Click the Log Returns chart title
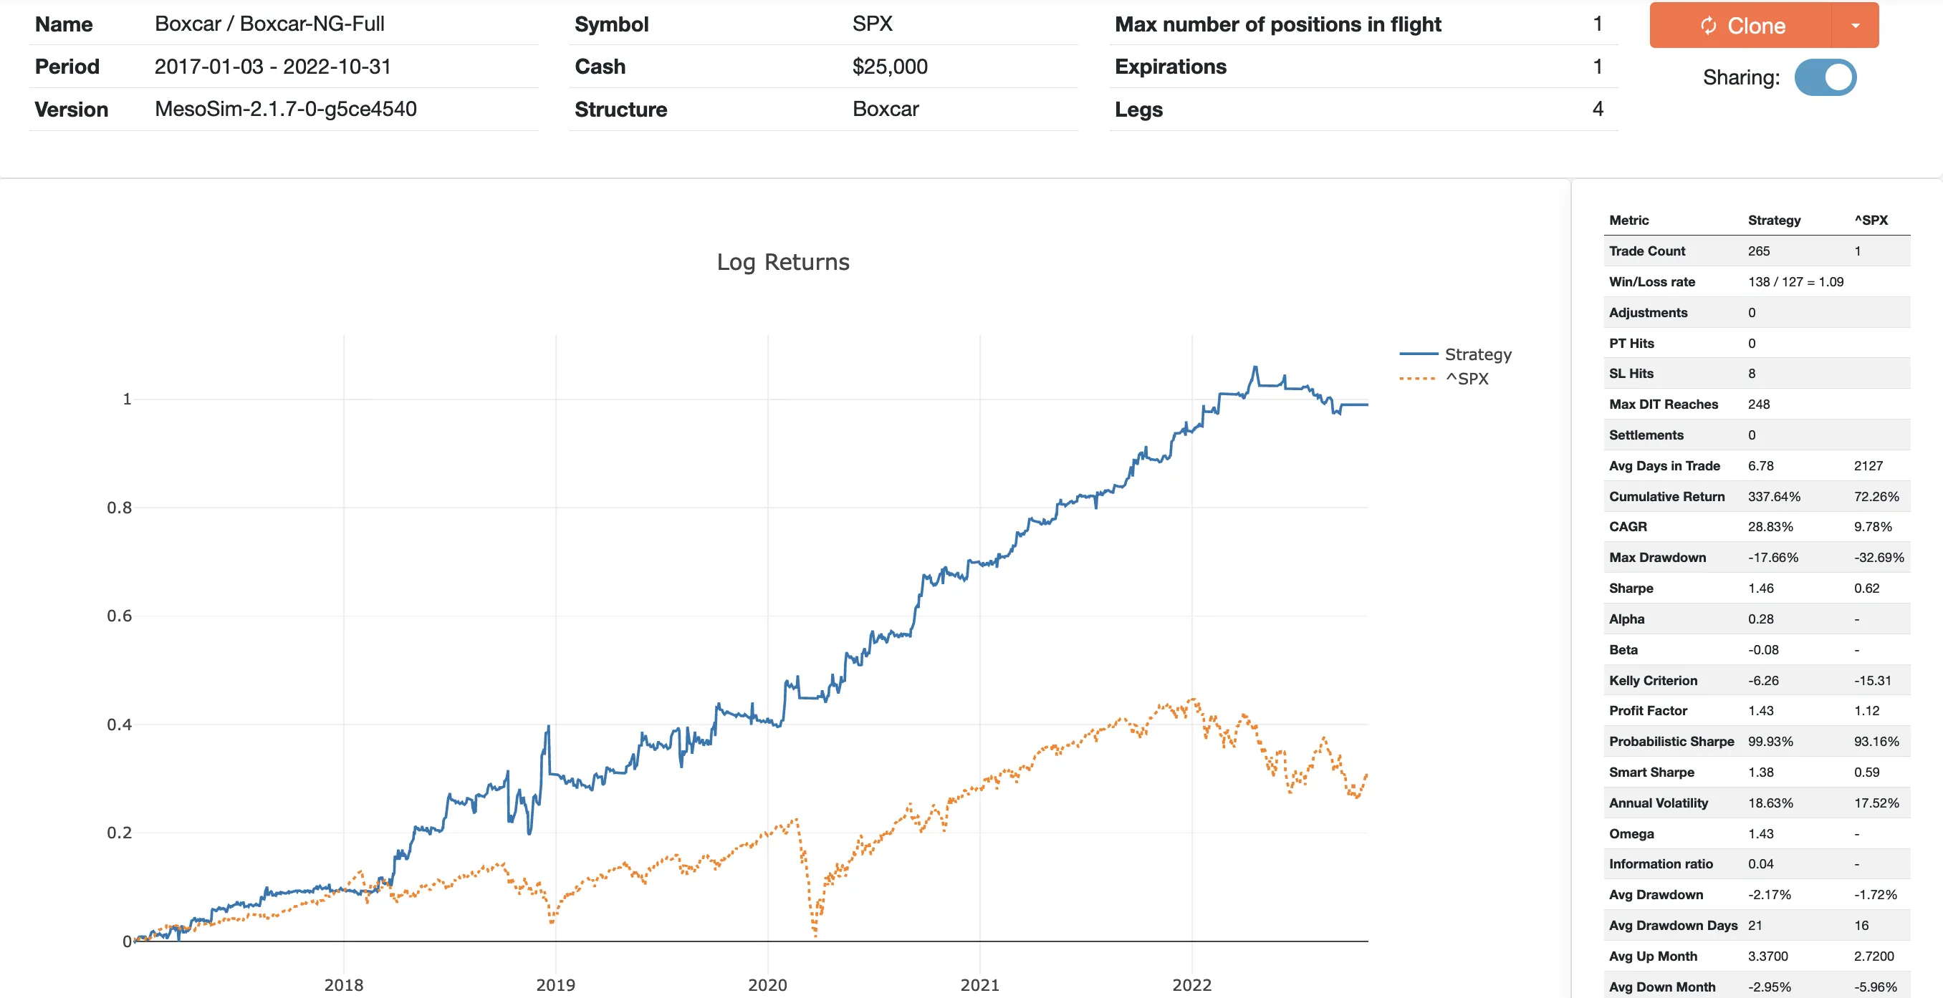 pos(782,261)
